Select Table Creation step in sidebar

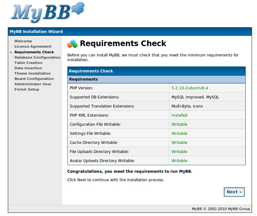pyautogui.click(x=28, y=63)
